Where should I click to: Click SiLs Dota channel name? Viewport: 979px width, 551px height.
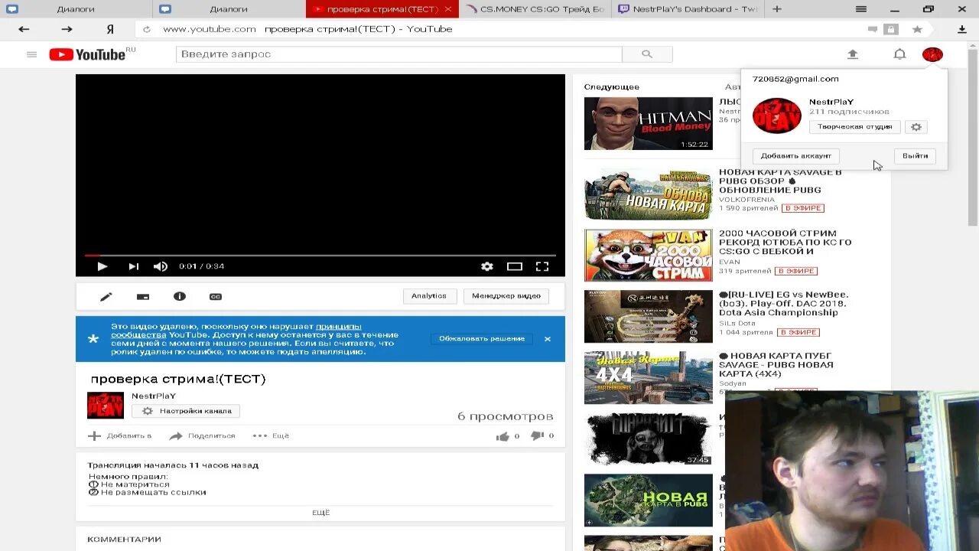(737, 323)
